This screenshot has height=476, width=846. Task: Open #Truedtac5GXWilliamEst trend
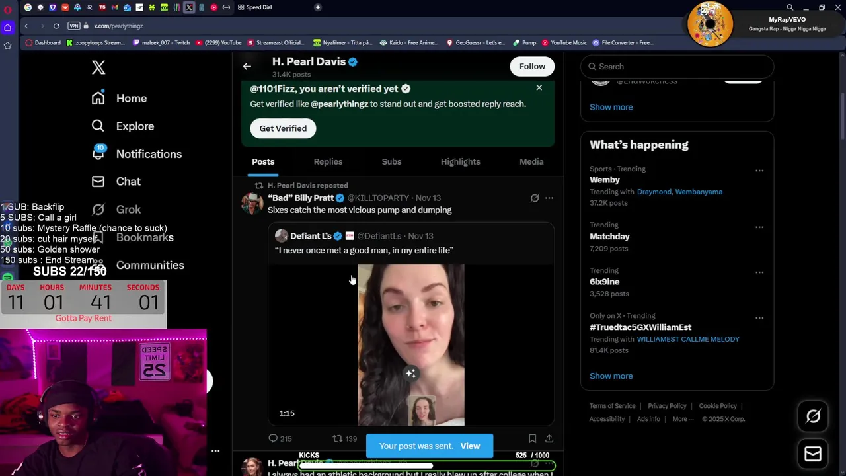coord(640,327)
